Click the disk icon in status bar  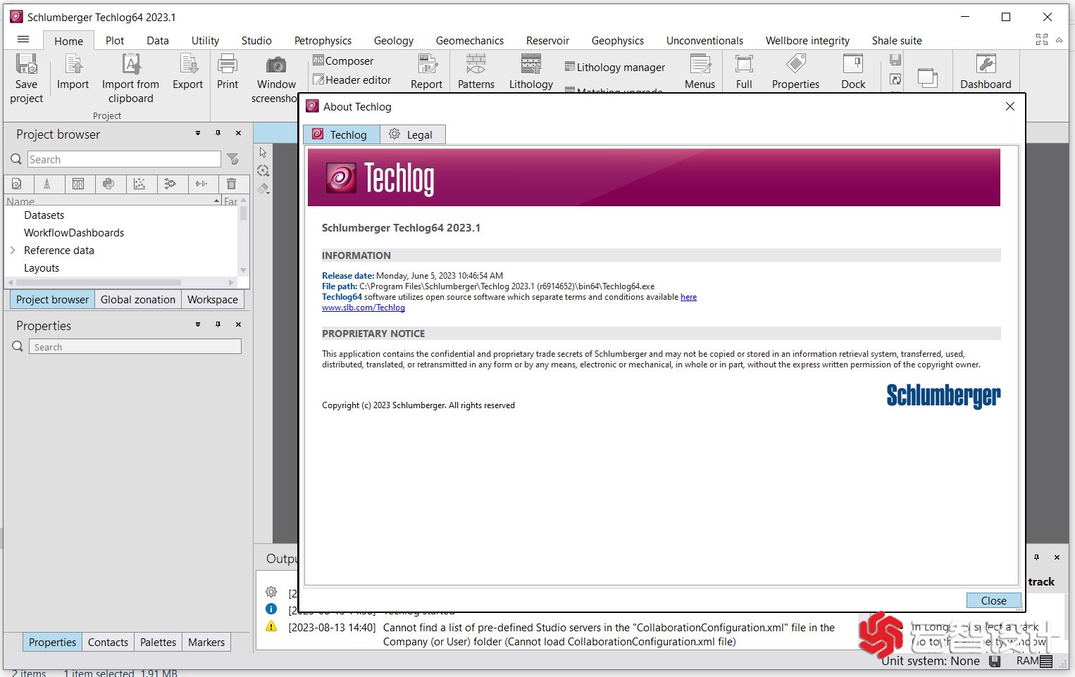pyautogui.click(x=995, y=662)
